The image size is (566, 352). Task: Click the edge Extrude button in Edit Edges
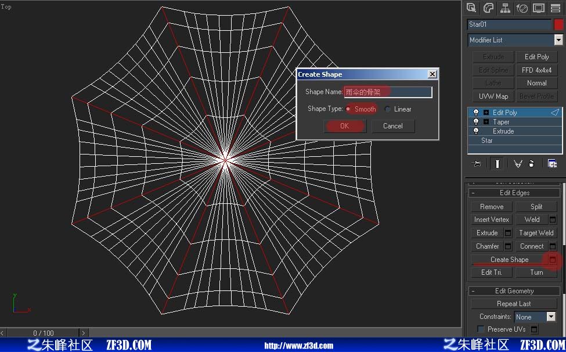point(487,233)
